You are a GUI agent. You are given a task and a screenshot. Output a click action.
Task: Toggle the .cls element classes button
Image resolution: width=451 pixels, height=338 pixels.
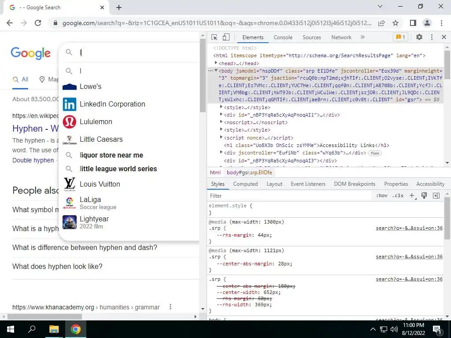pos(398,196)
